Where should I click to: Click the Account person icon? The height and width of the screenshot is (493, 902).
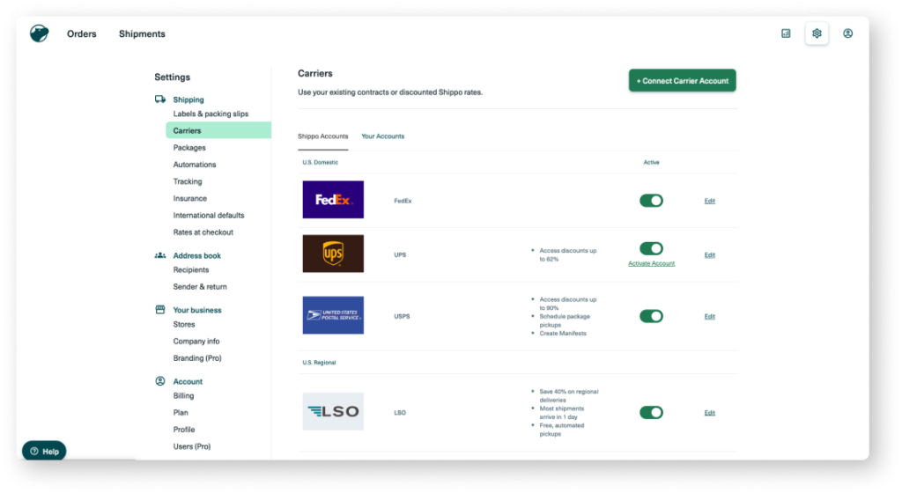click(160, 381)
